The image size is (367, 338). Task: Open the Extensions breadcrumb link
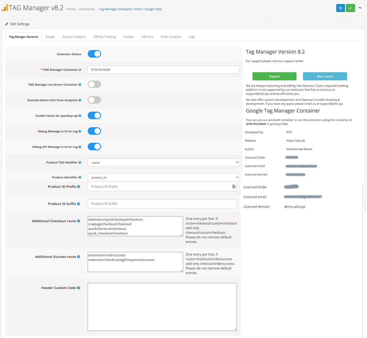click(x=87, y=9)
